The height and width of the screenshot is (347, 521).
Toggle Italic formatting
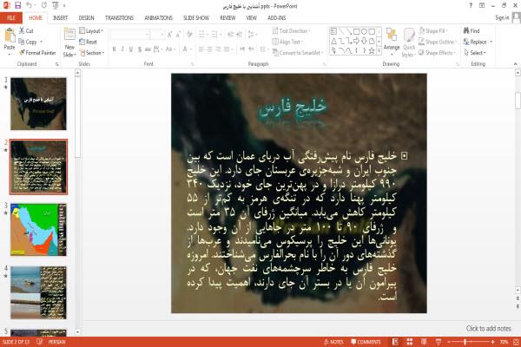122,49
